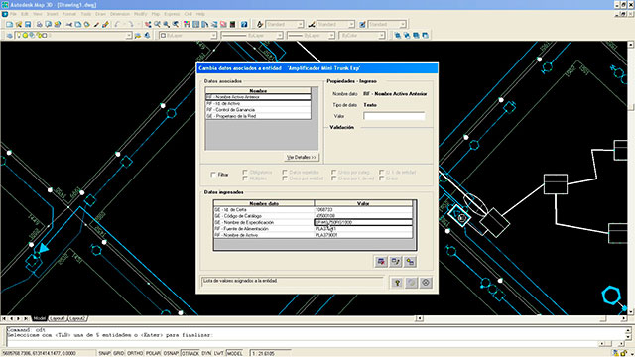Open the Properties palette icon
Viewport: 635px width, 357px height.
coord(187,24)
